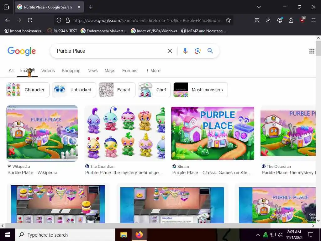Viewport: 321px width, 241px height.
Task: Open MEMZ and Noescape bookmark
Action: tap(204, 31)
